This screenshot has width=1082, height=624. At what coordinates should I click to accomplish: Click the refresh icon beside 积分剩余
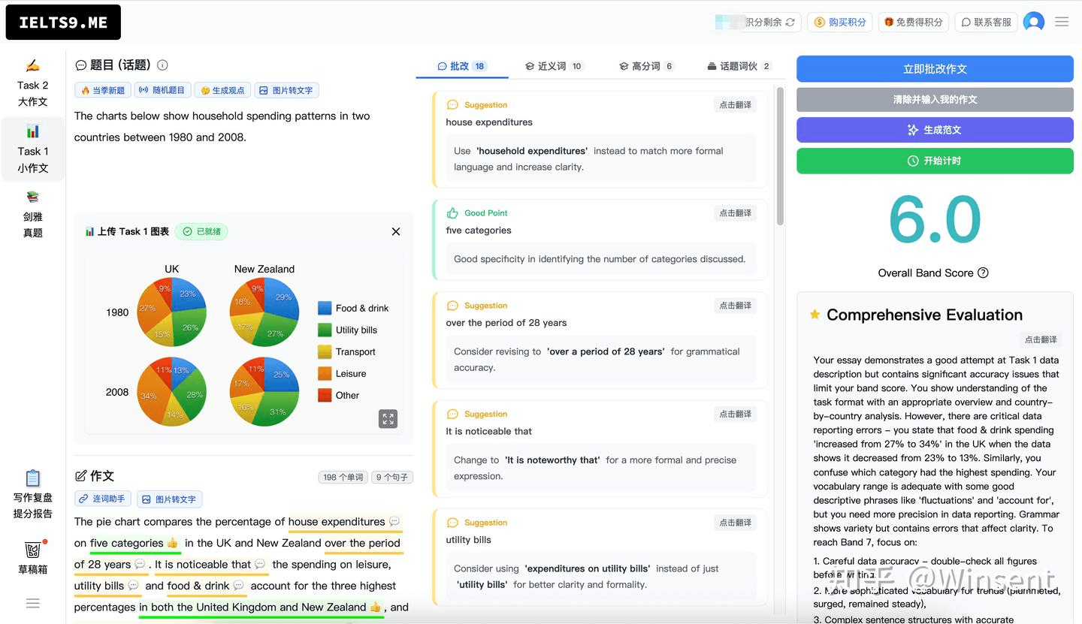coord(790,23)
